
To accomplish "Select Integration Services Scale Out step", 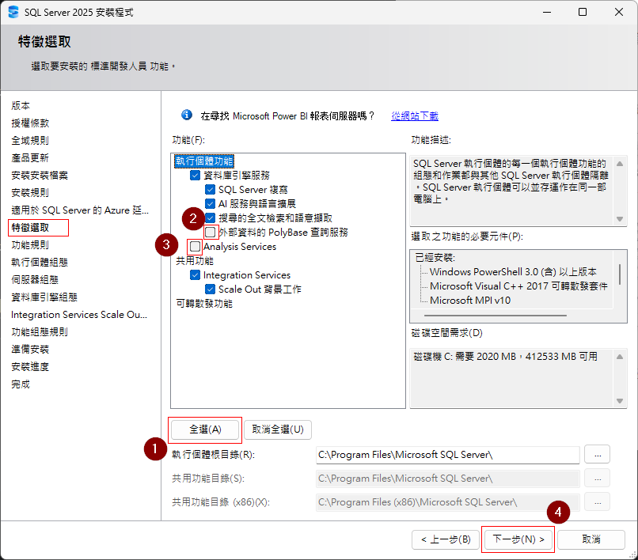I will click(79, 314).
